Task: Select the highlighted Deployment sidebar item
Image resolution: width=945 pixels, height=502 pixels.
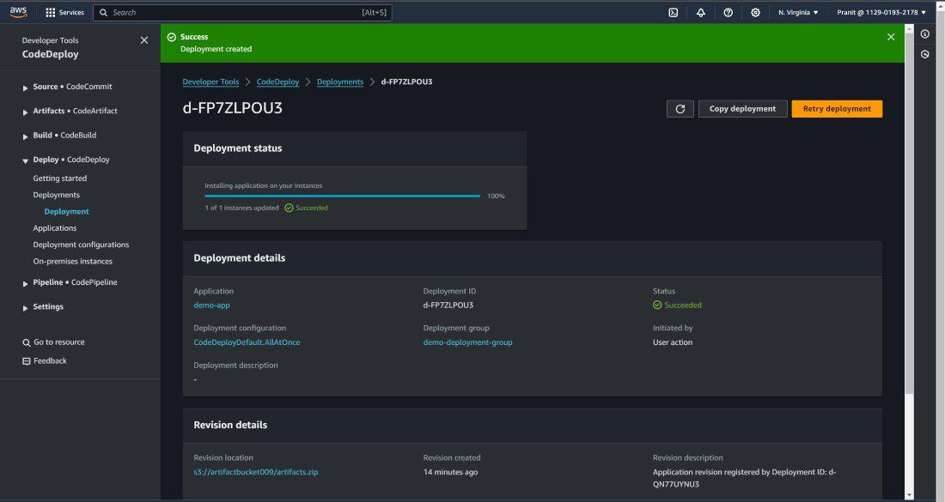Action: tap(66, 212)
